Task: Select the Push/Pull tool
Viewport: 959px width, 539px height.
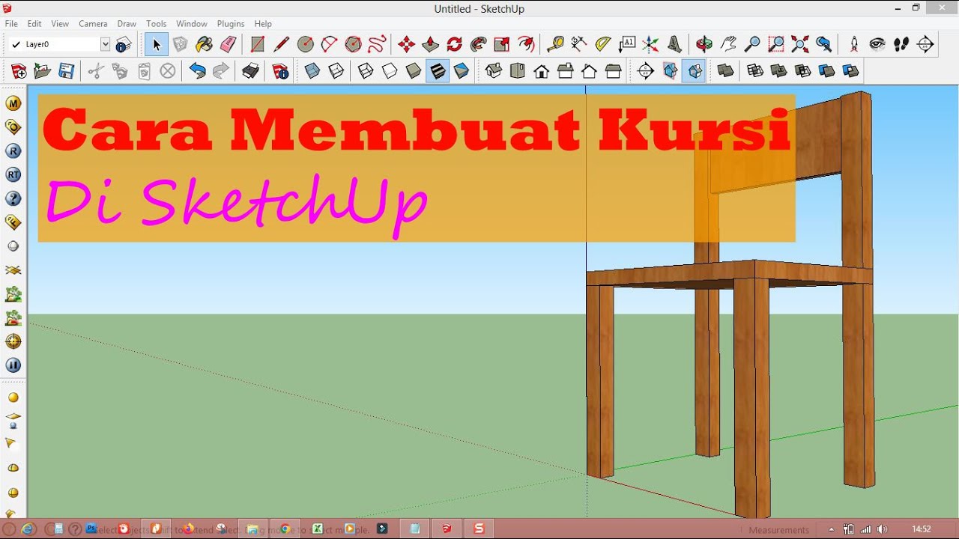Action: pos(430,44)
